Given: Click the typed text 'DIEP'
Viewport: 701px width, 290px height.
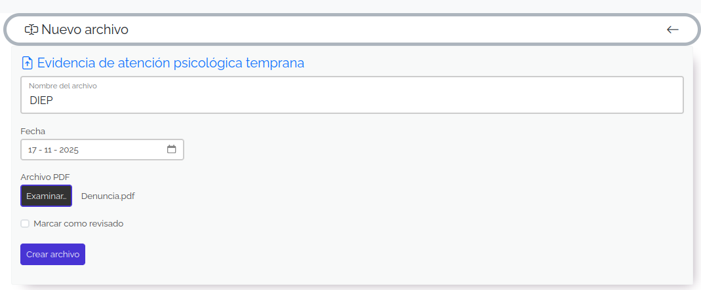Looking at the screenshot, I should pos(41,101).
